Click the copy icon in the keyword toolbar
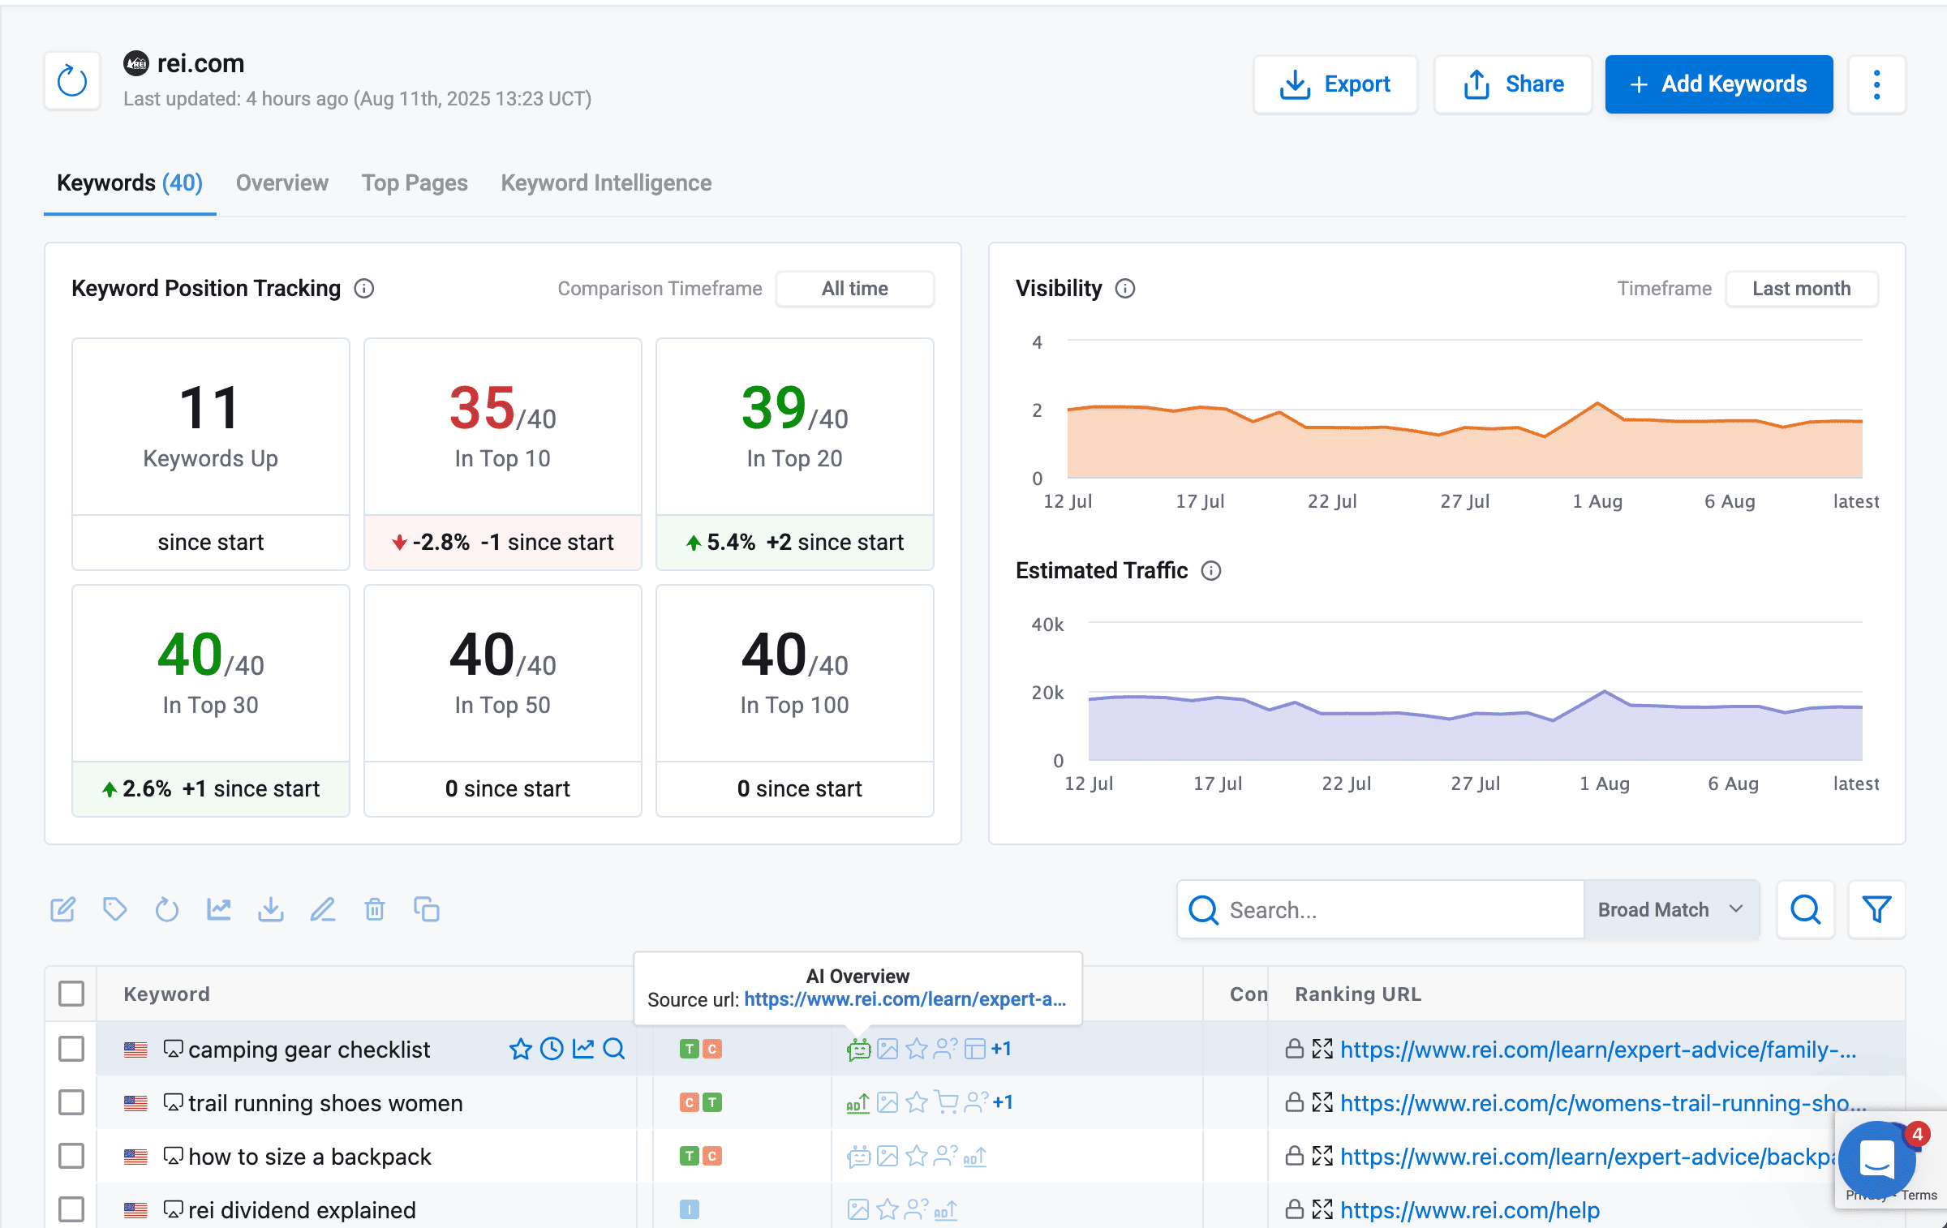The height and width of the screenshot is (1228, 1947). (427, 909)
